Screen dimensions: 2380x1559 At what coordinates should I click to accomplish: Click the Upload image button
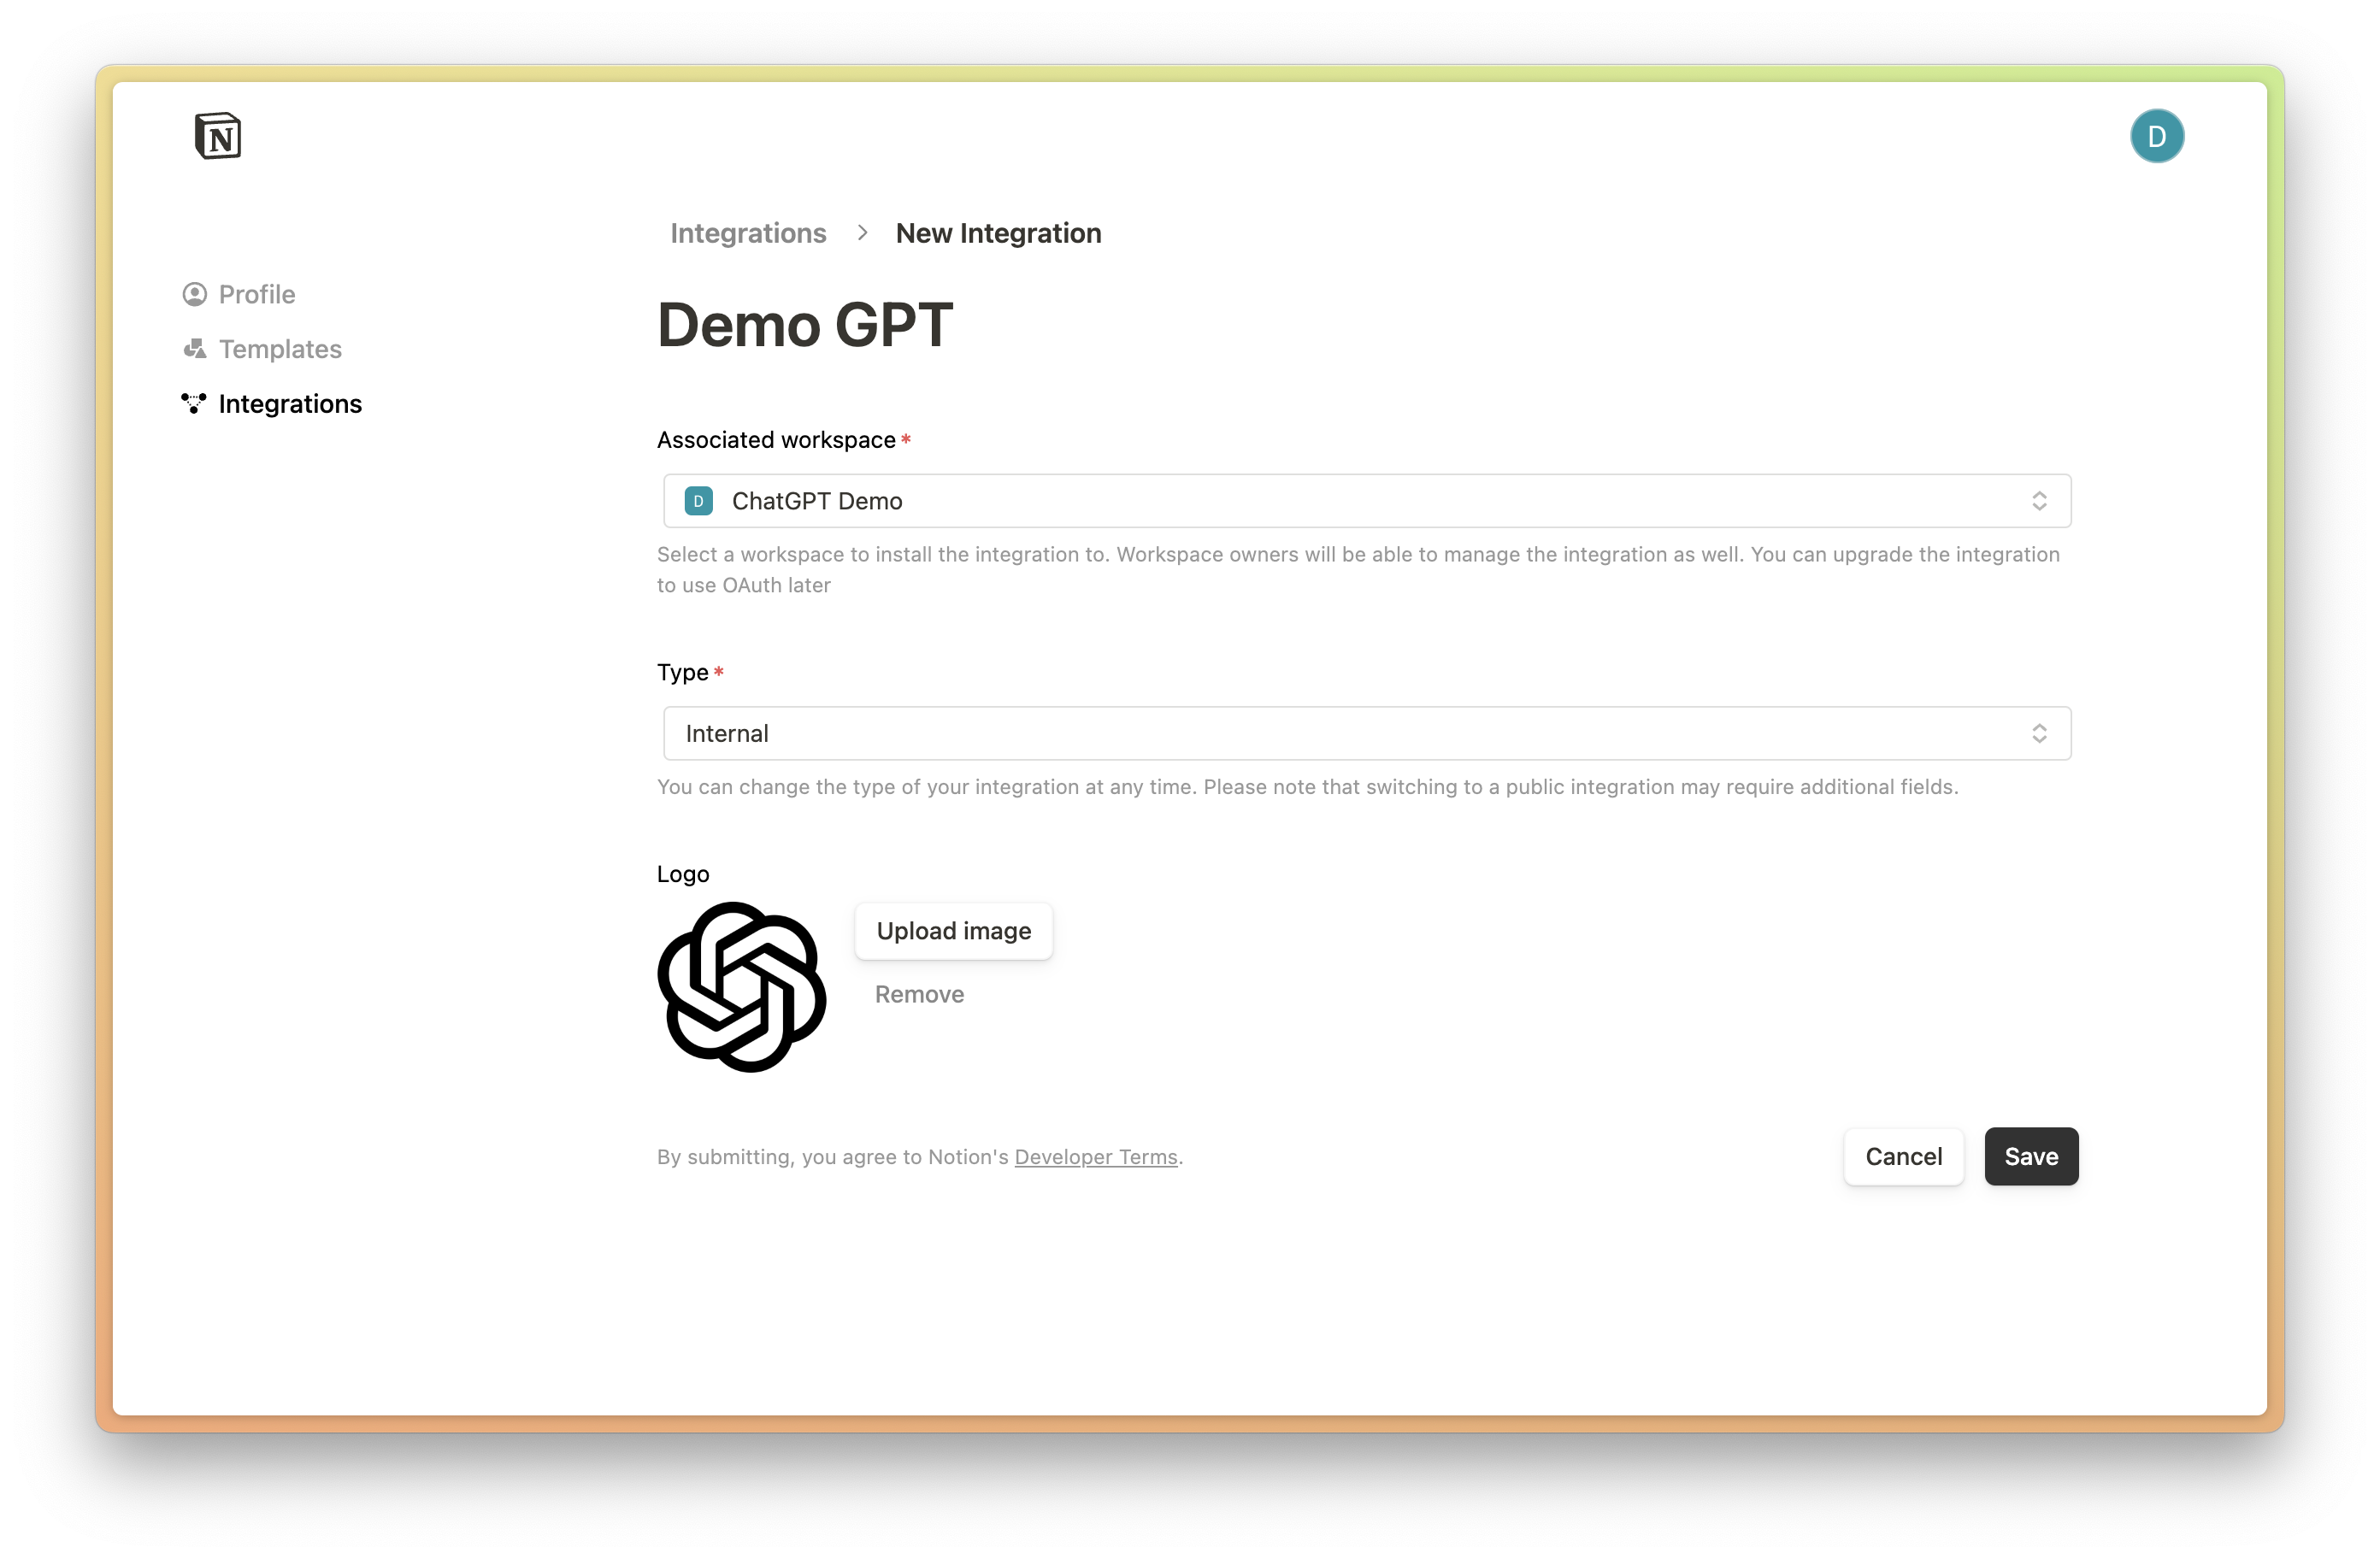pos(953,931)
